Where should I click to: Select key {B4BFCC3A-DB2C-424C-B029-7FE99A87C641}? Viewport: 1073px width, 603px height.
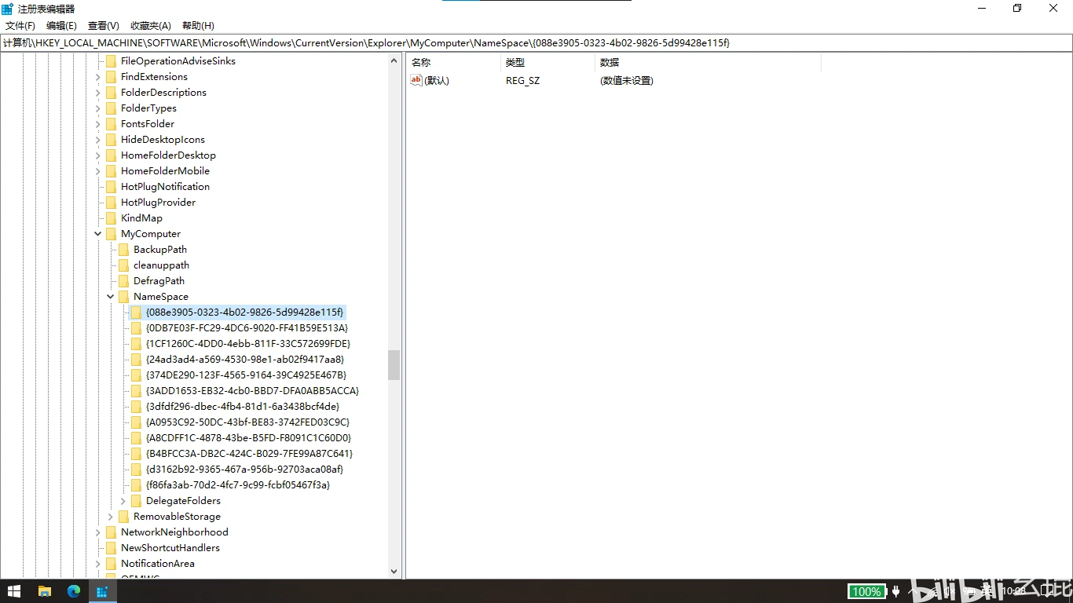point(249,454)
